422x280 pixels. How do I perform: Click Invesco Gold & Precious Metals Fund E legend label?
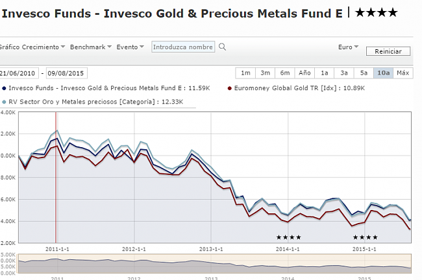[109, 88]
